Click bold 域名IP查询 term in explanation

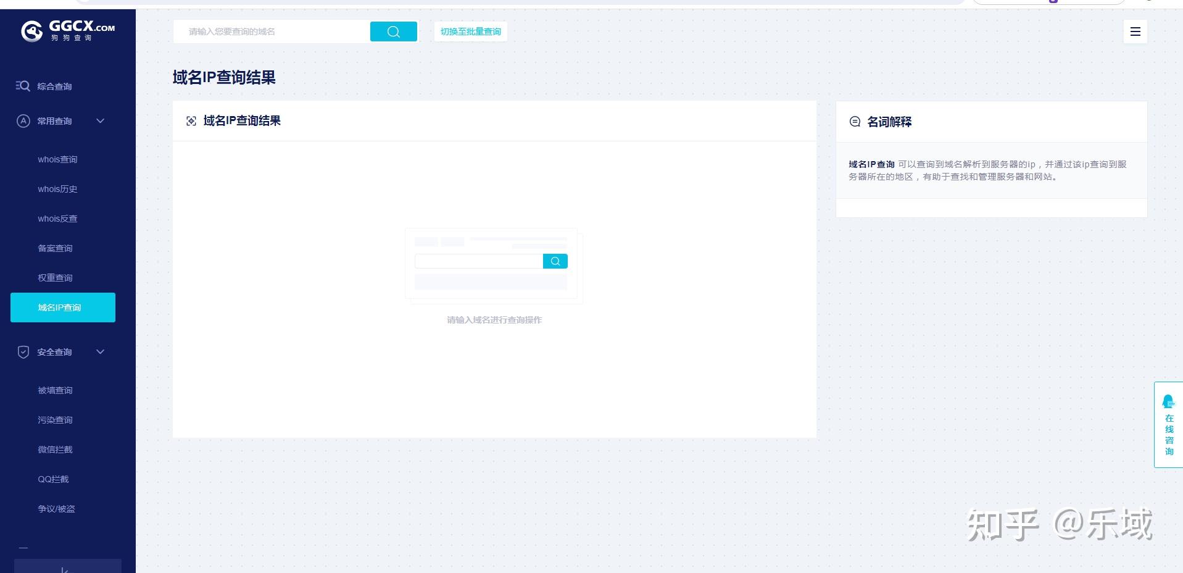coord(871,164)
